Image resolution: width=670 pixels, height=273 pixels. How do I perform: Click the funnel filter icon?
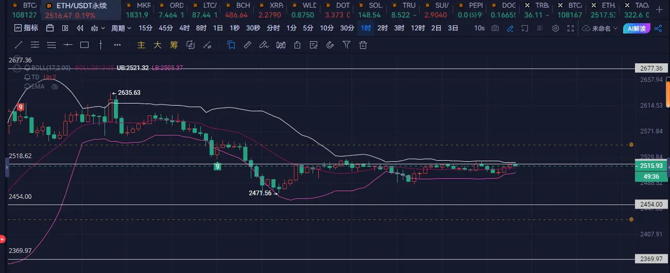pyautogui.click(x=347, y=45)
